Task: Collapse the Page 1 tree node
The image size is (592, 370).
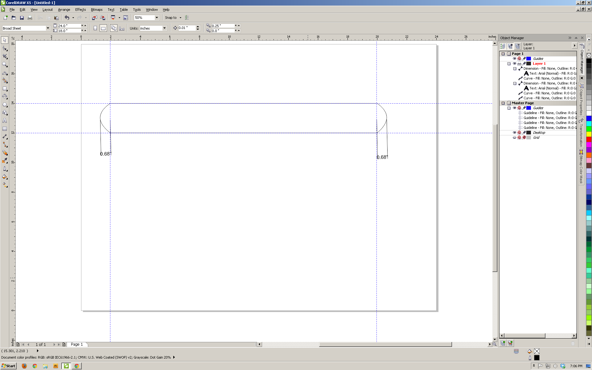Action: (503, 54)
